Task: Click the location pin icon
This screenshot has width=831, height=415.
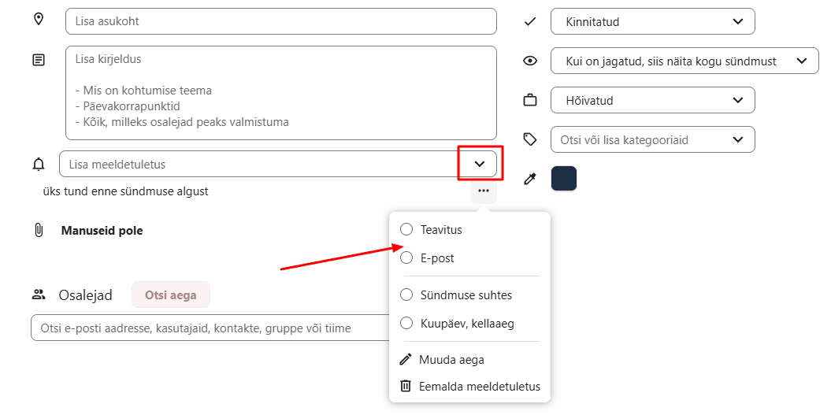Action: pos(38,20)
